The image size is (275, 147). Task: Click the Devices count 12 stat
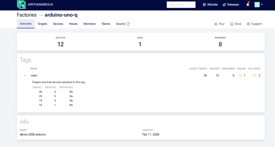click(x=60, y=44)
